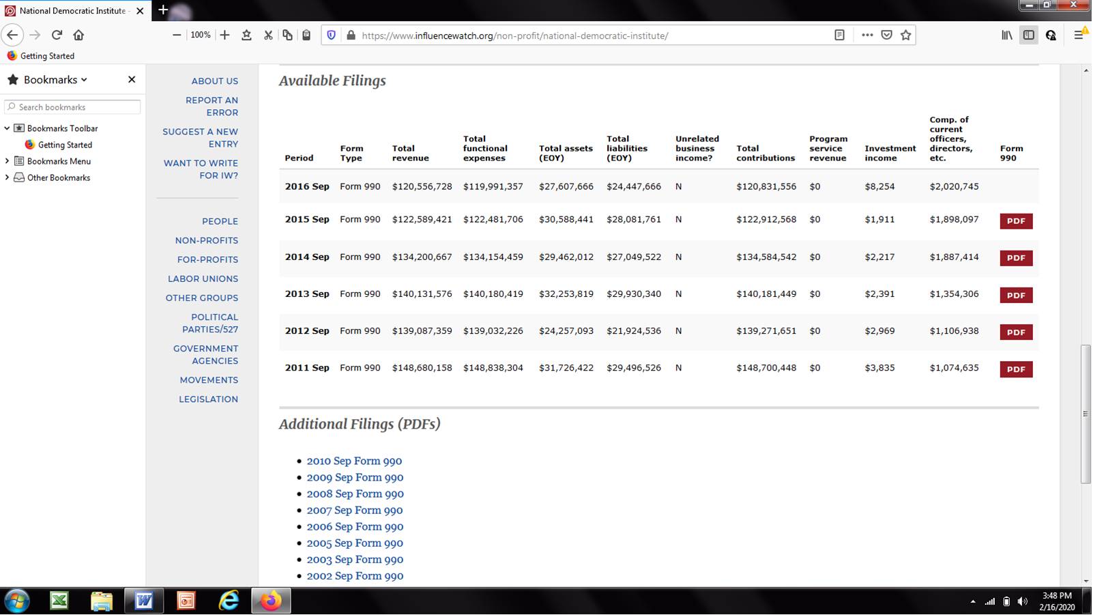Open the 2010 Sep Form 990 link

pos(354,461)
